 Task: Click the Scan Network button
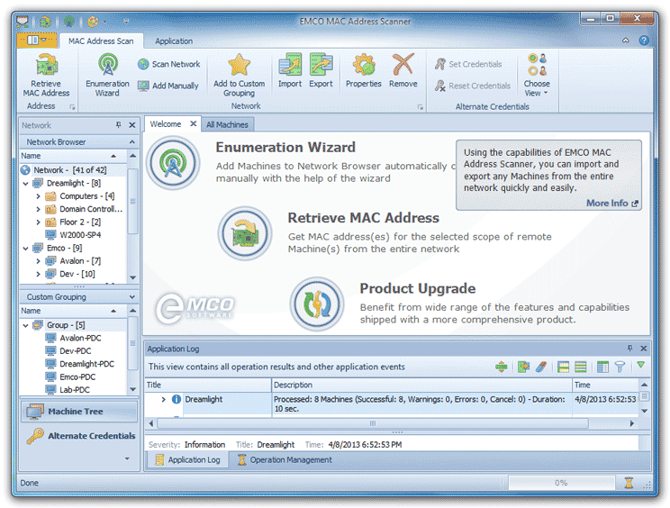tap(169, 64)
